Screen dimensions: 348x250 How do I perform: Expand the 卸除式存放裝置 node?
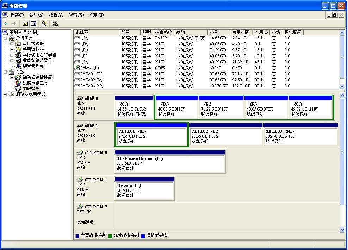[12, 78]
